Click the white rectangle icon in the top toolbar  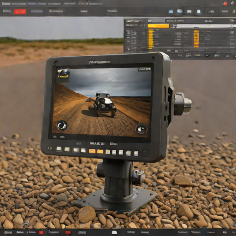[189, 12]
